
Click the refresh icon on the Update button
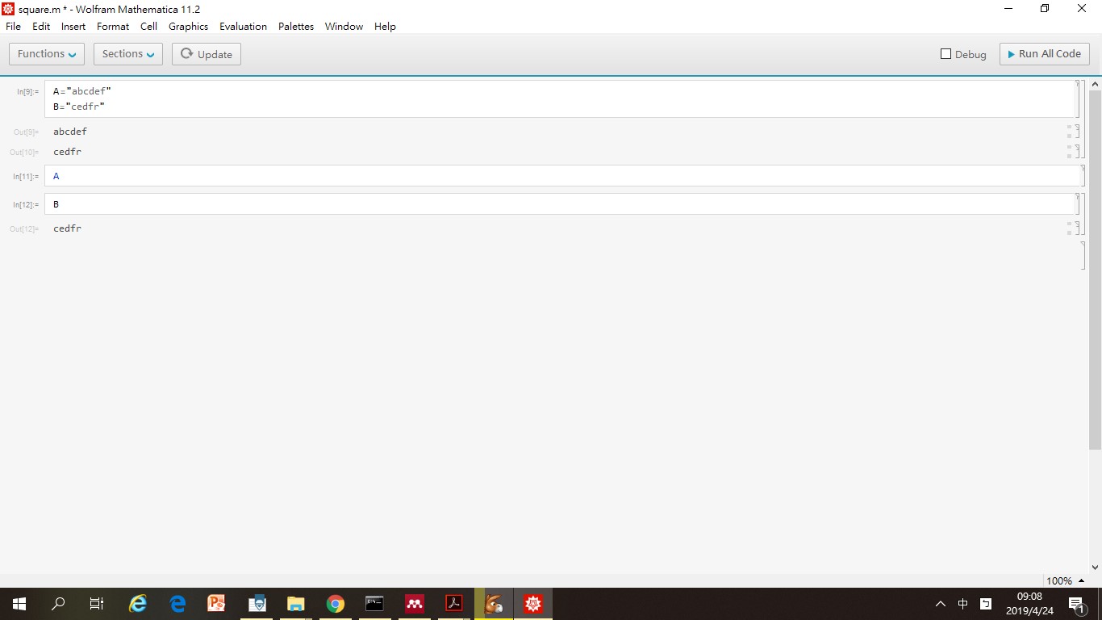pos(186,53)
